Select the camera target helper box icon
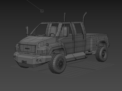This screenshot has height=91, width=122. point(42,11)
